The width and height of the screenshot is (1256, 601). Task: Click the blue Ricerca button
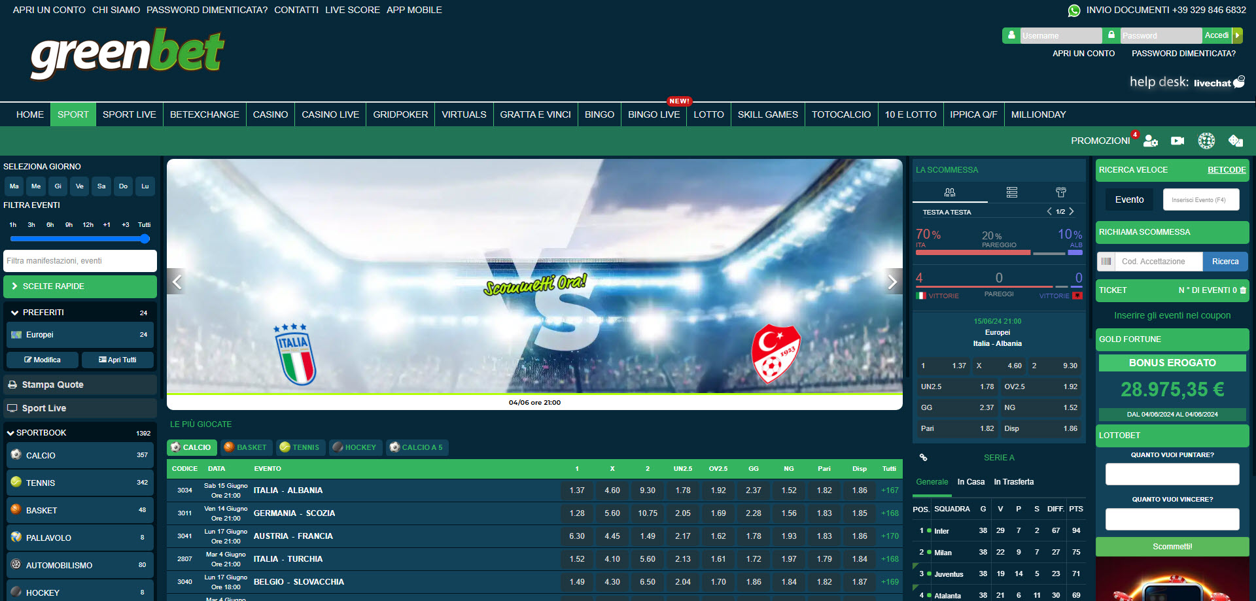coord(1225,262)
